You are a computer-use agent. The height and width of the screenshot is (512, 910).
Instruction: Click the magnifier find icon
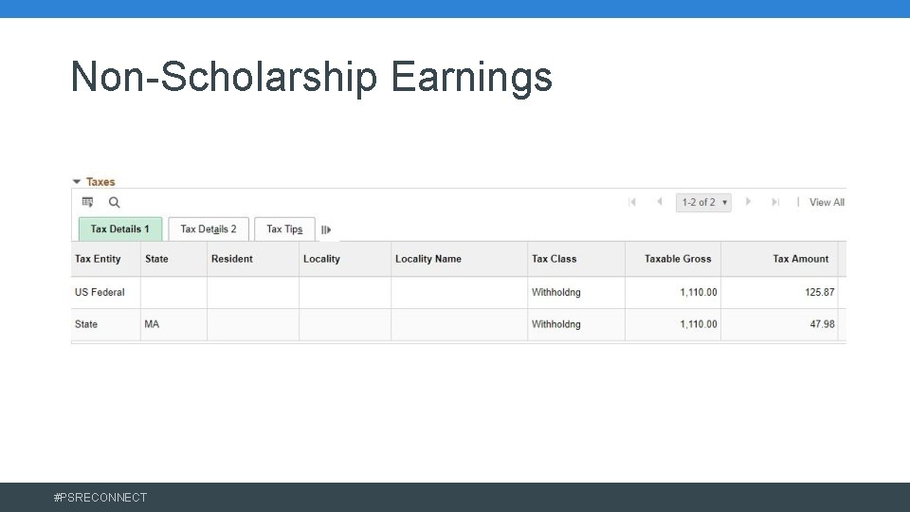click(115, 202)
